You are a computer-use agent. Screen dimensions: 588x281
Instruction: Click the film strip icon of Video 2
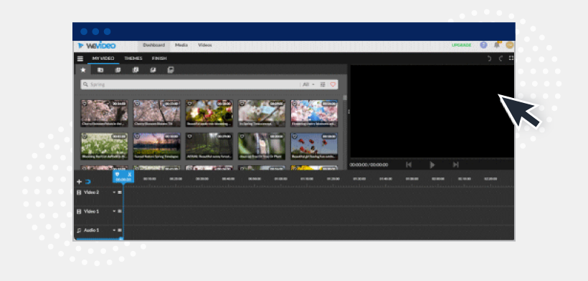(79, 192)
